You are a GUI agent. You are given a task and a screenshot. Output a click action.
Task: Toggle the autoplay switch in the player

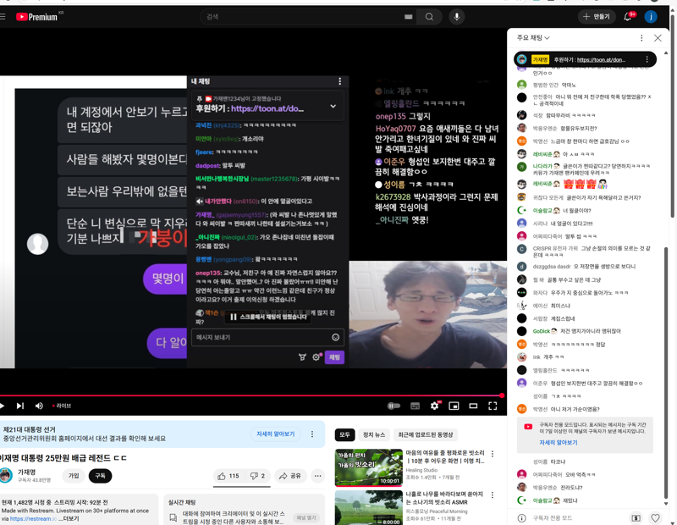coord(394,406)
